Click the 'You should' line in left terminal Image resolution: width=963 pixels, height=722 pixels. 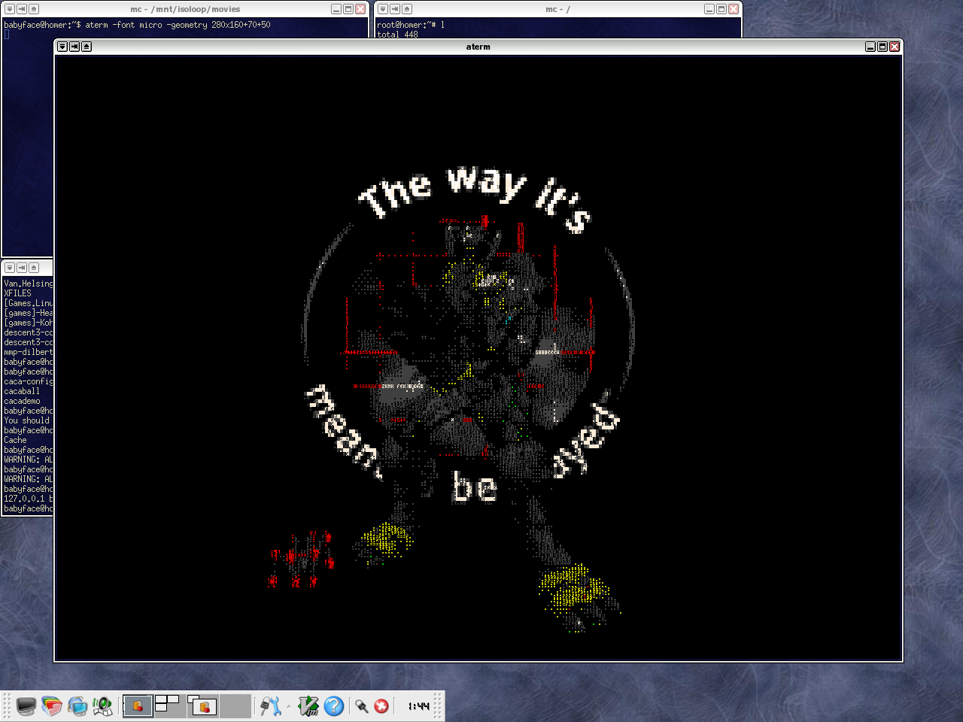(26, 420)
